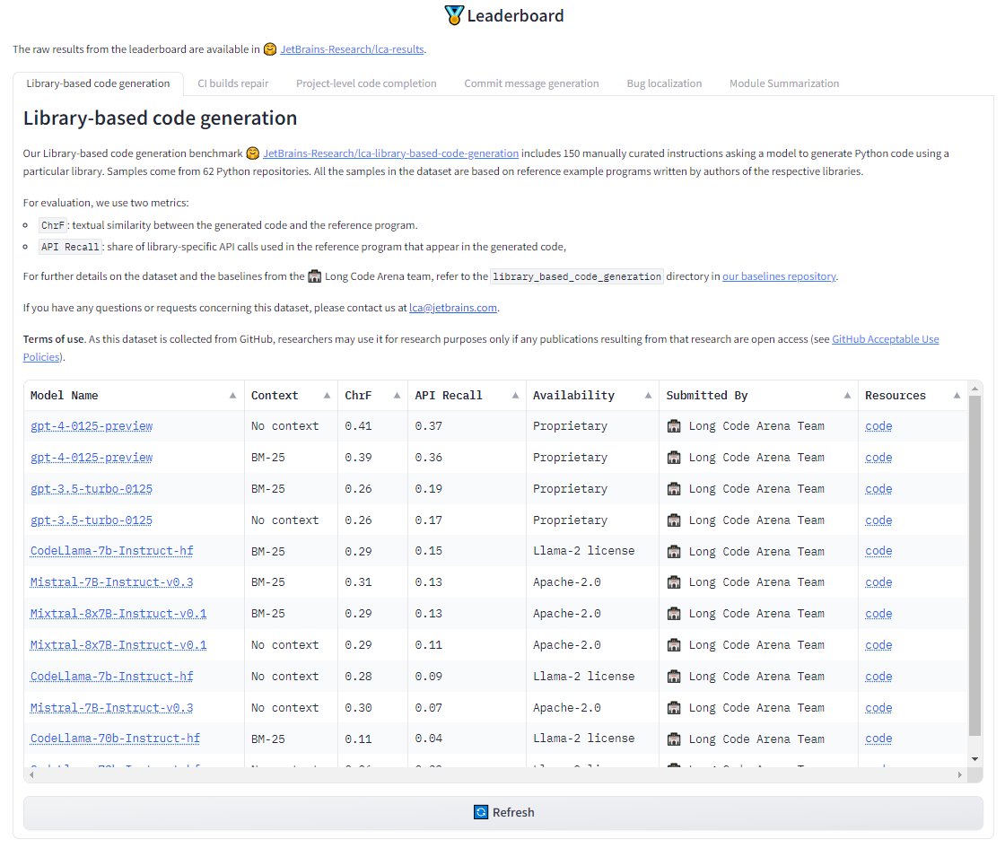
Task: Open Module Summarization tab
Action: pos(784,83)
